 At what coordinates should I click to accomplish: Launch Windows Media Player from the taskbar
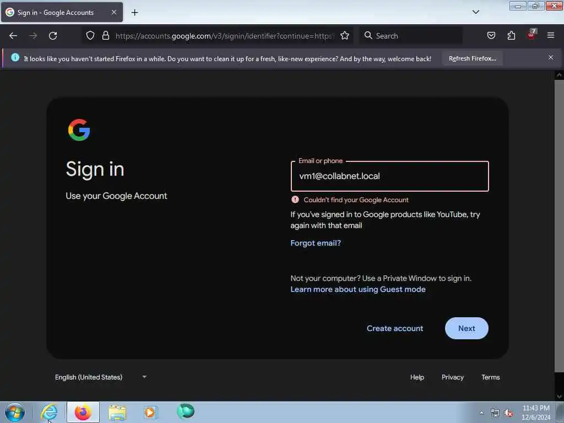click(150, 412)
